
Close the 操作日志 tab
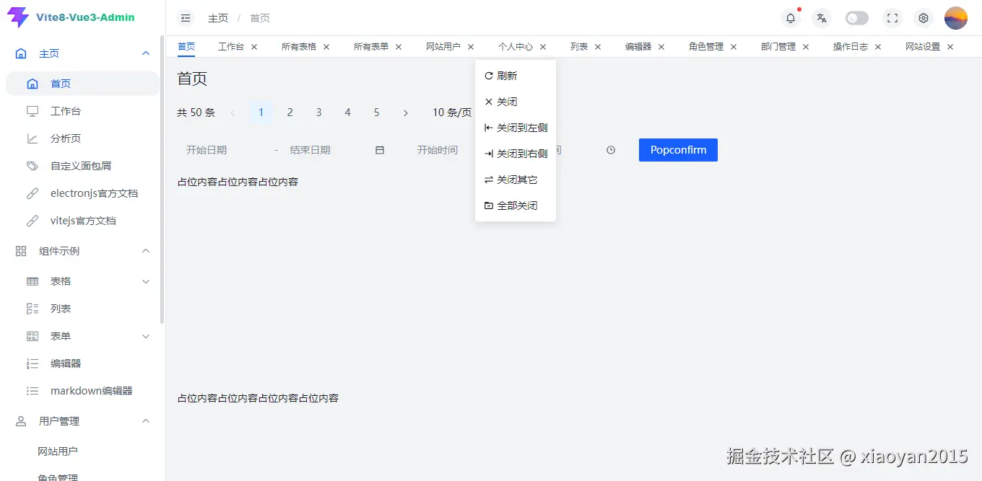tap(878, 47)
